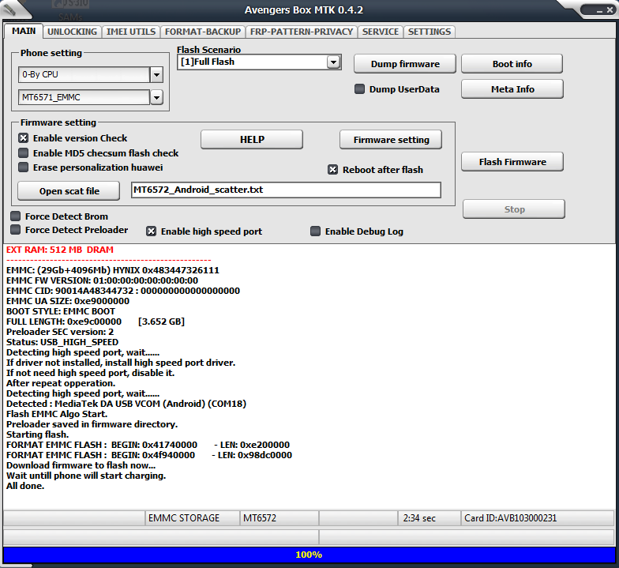Click 'Download firmware to flash now...' line
This screenshot has width=619, height=568.
click(x=81, y=466)
